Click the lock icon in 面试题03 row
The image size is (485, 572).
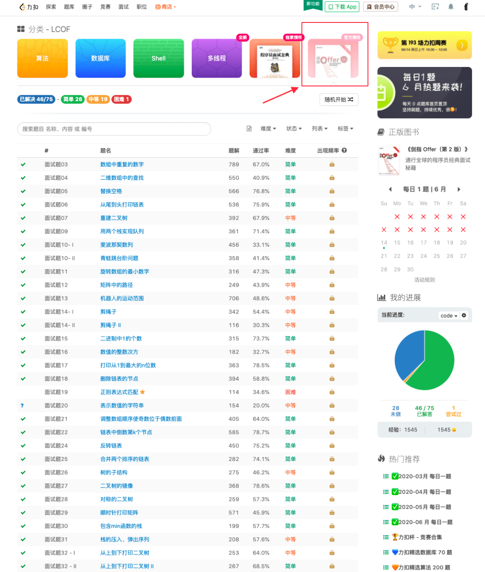click(x=332, y=164)
